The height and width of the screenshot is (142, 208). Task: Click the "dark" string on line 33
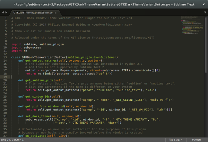[x=113, y=123]
